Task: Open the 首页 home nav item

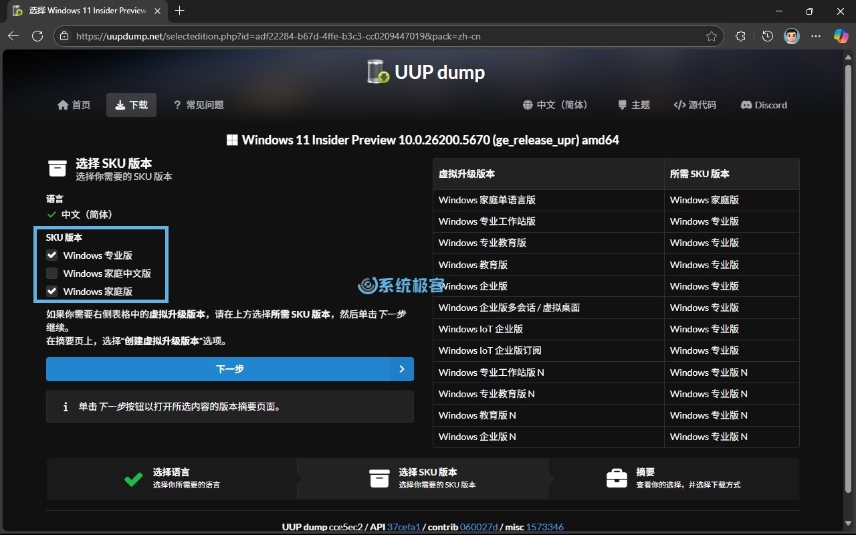Action: (x=74, y=105)
